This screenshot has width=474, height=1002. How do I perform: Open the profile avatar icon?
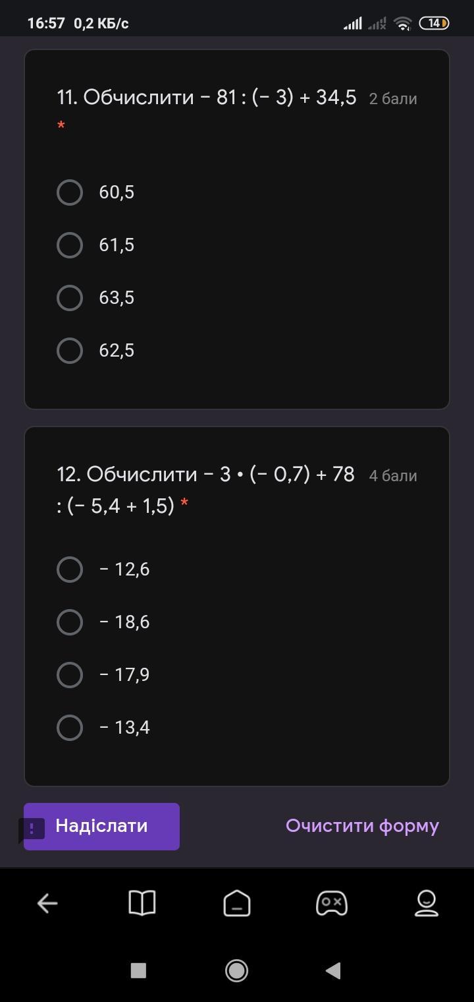(x=427, y=903)
